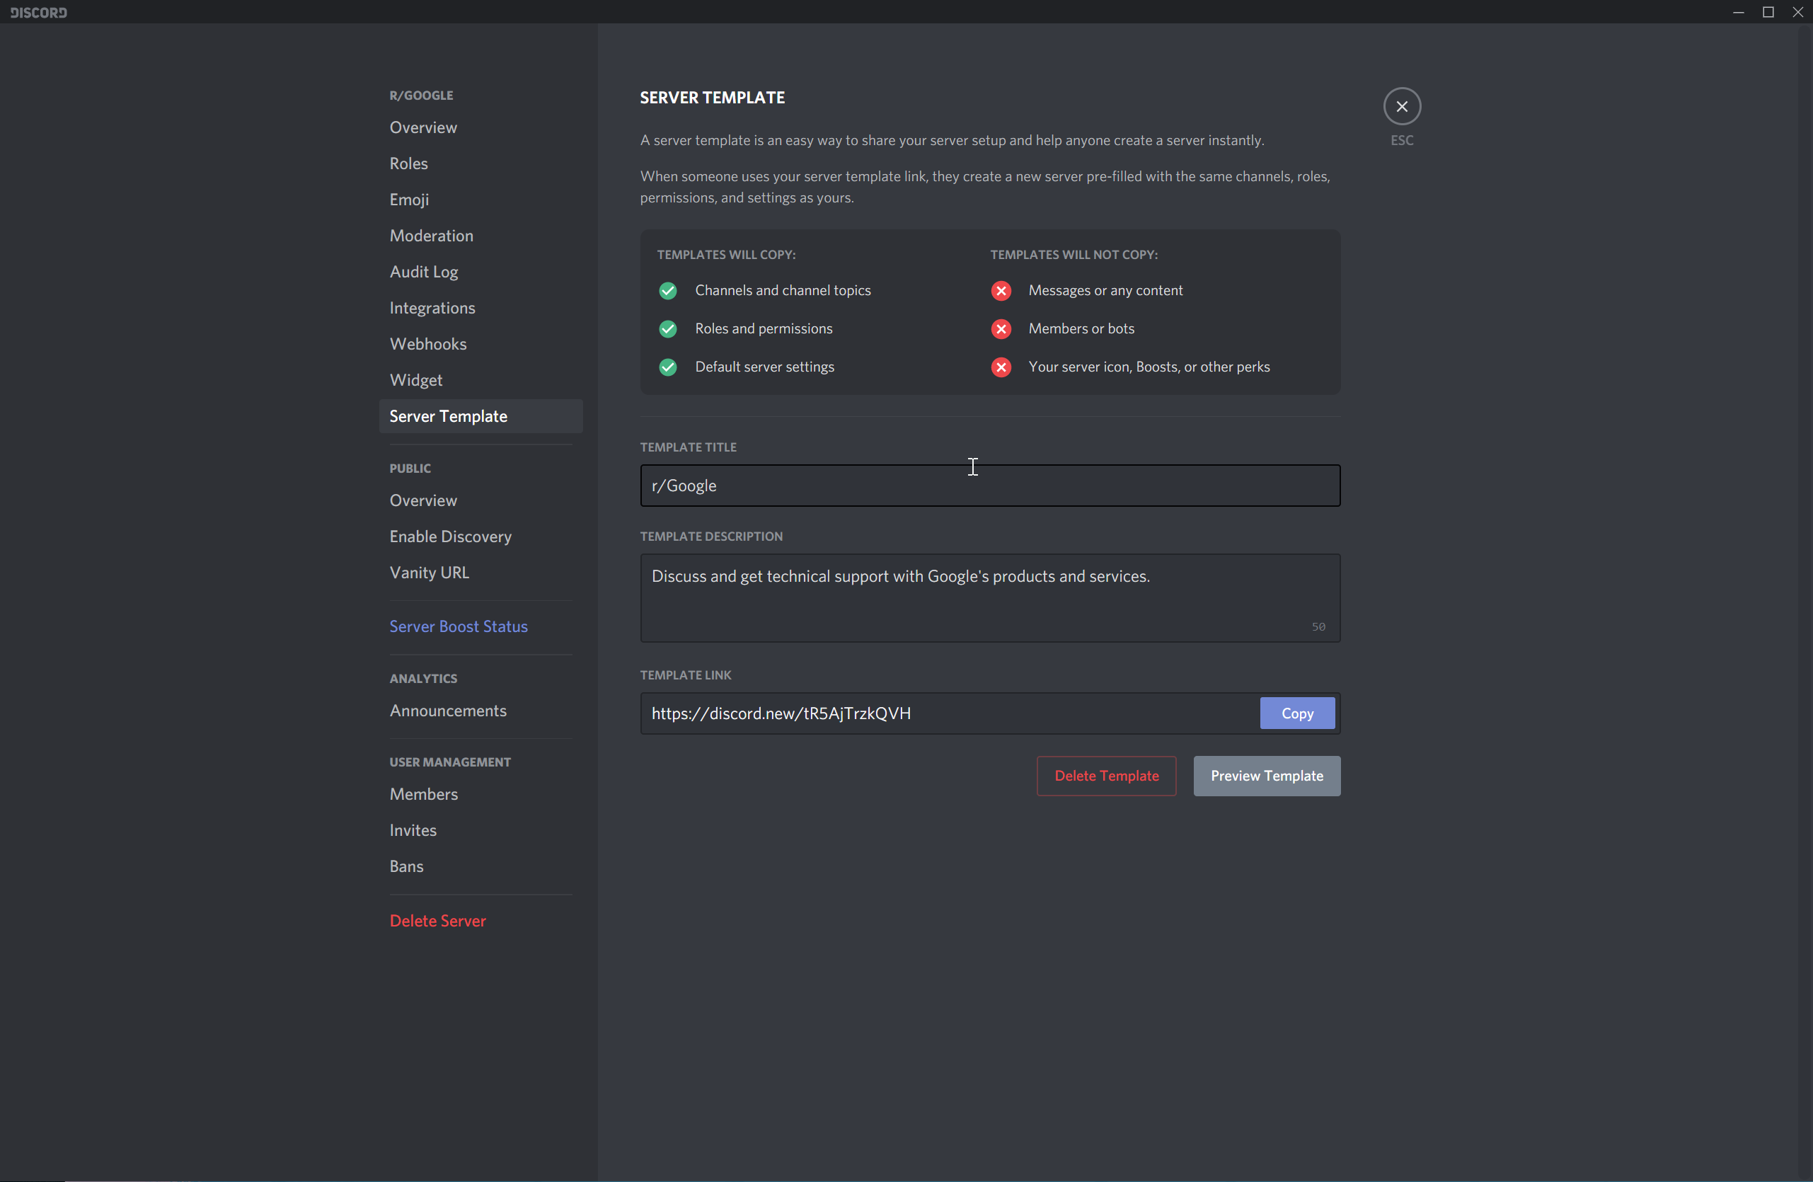
Task: Maximize the Discord window
Action: 1767,12
